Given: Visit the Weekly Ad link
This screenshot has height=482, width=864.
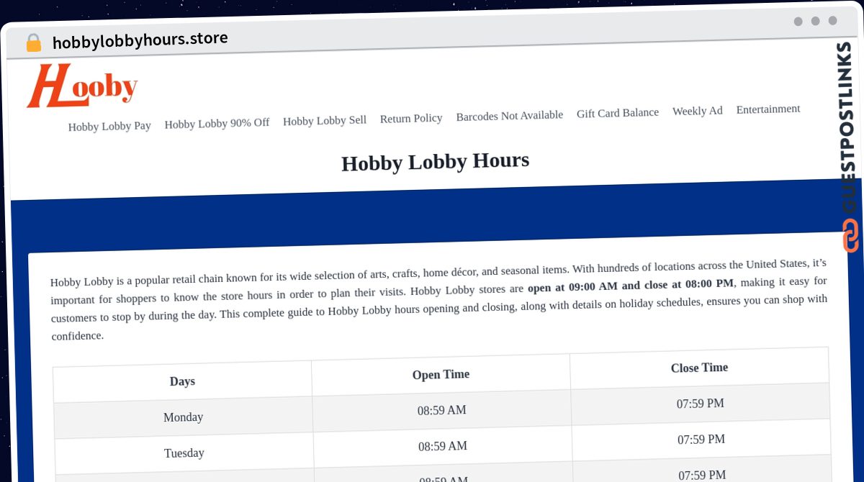Looking at the screenshot, I should 698,111.
